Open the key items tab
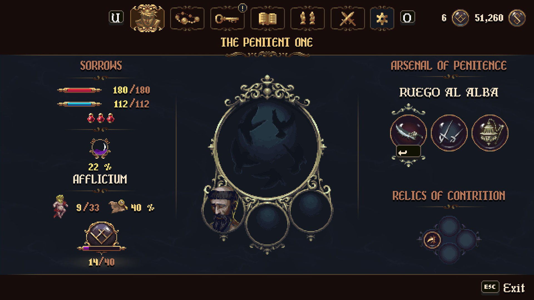This screenshot has height=300, width=534. 227,18
